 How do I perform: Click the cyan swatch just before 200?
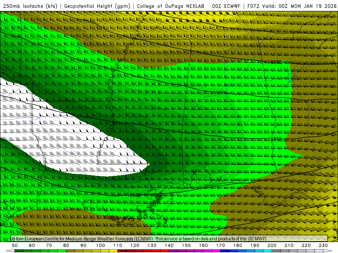tap(267, 251)
